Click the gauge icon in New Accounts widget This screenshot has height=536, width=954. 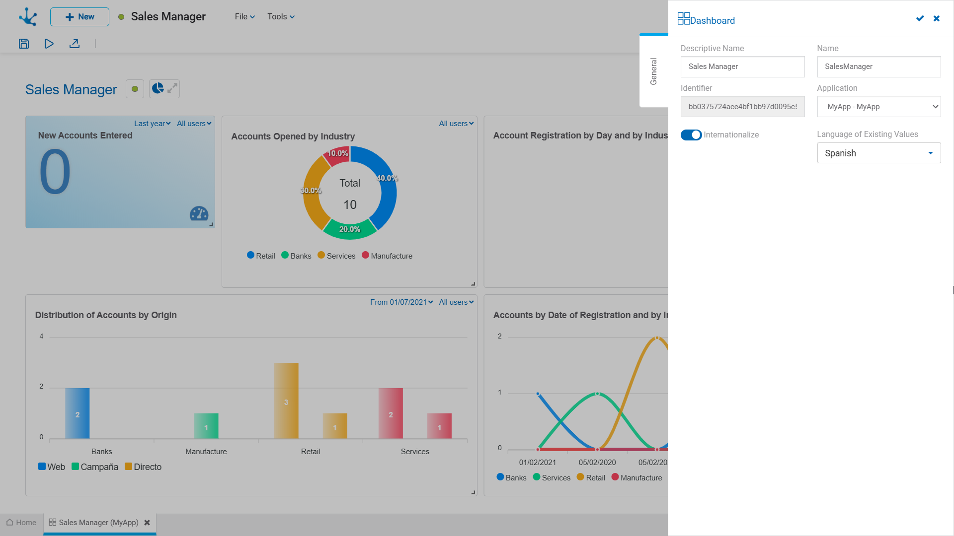(x=199, y=213)
